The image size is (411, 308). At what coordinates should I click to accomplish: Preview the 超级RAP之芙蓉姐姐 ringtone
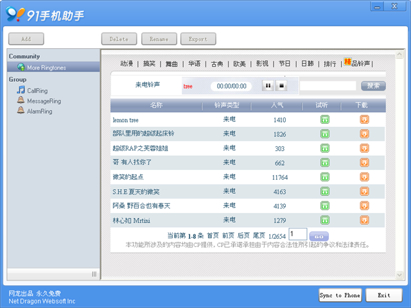[325, 148]
